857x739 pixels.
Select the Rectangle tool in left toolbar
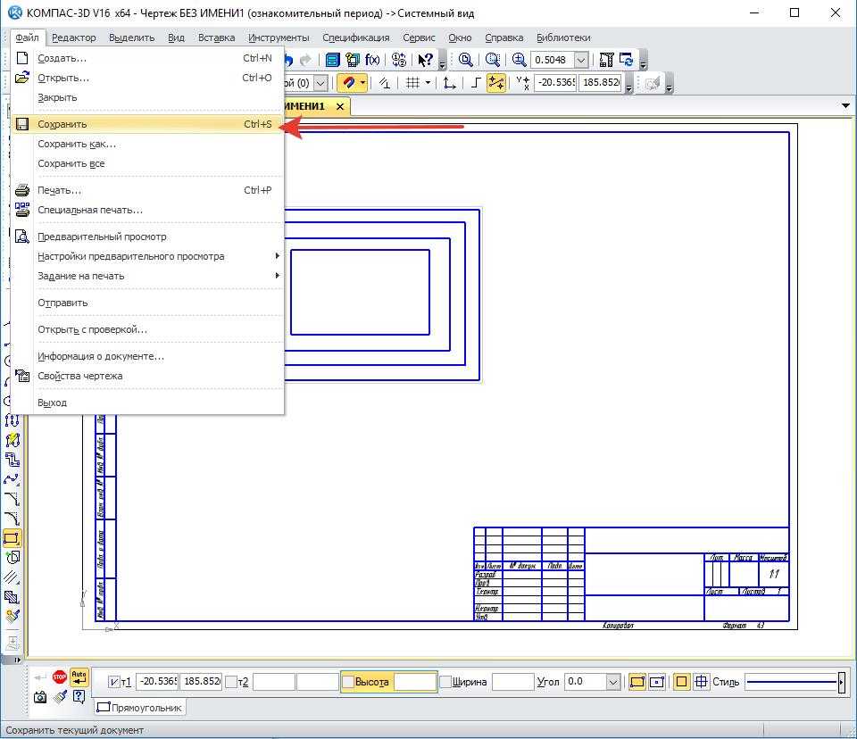pos(12,538)
